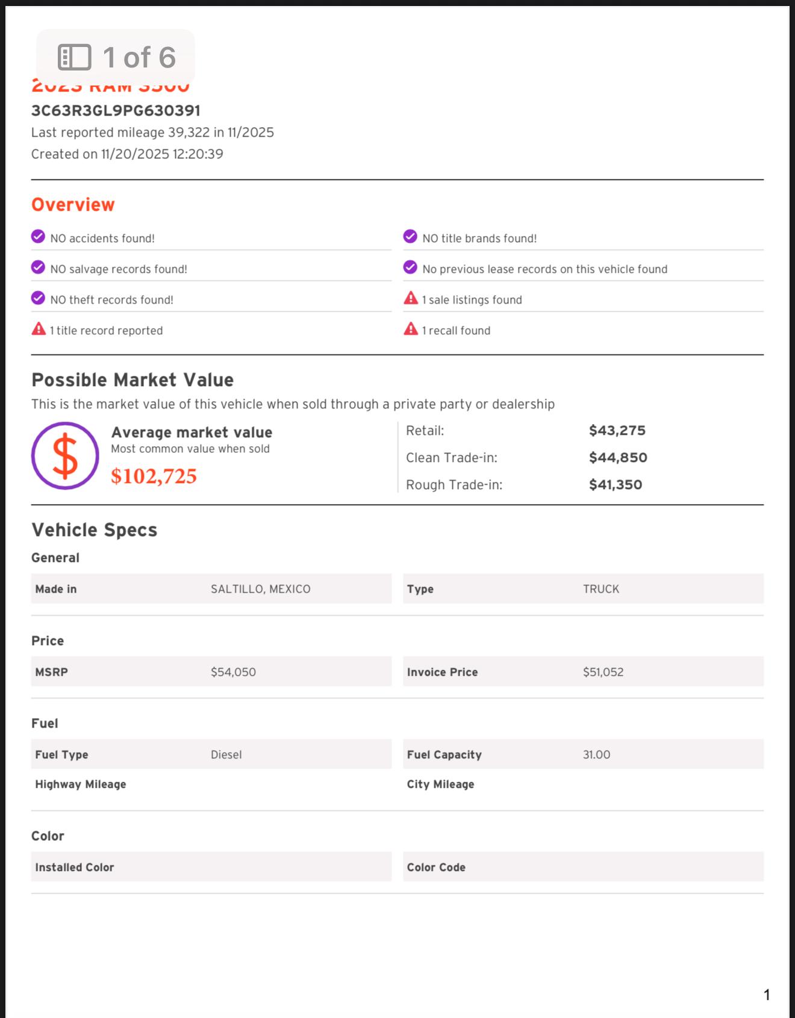795x1018 pixels.
Task: Click the MSRP value $54,050
Action: [233, 672]
